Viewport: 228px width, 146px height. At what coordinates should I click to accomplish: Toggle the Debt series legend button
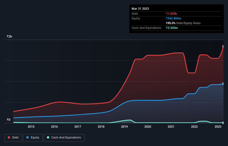13,138
